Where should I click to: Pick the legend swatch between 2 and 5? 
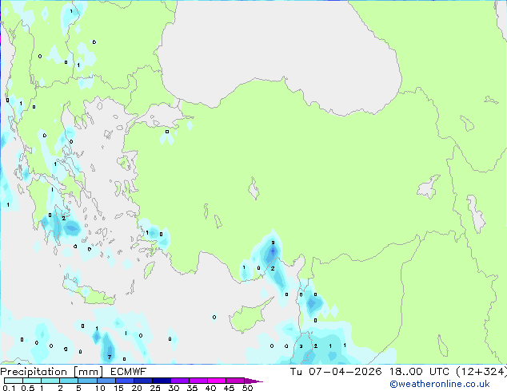click(69, 381)
